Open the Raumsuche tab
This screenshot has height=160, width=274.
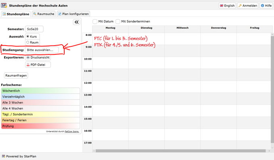click(x=44, y=14)
